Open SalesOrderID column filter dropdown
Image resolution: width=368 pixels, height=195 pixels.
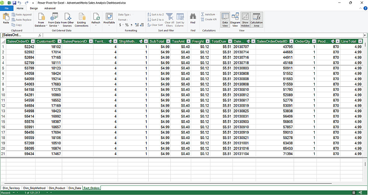click(x=33, y=41)
